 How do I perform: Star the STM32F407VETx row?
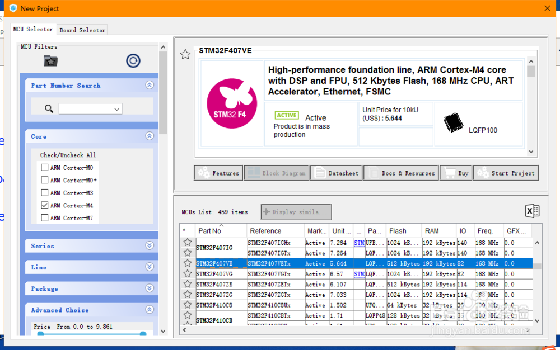coord(188,263)
